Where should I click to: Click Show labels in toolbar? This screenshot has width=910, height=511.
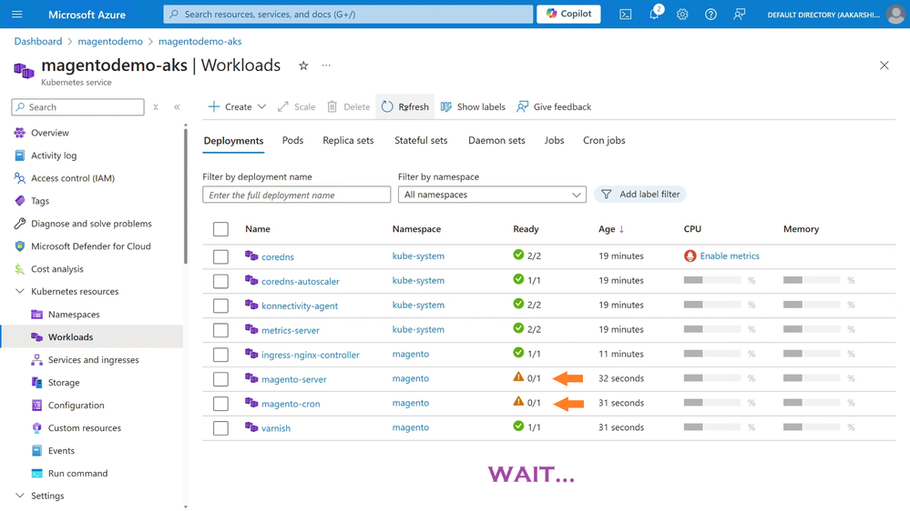click(473, 106)
